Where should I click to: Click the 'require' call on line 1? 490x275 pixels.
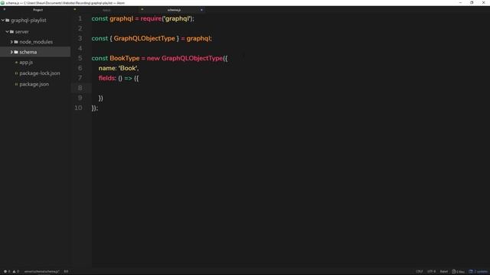point(151,18)
